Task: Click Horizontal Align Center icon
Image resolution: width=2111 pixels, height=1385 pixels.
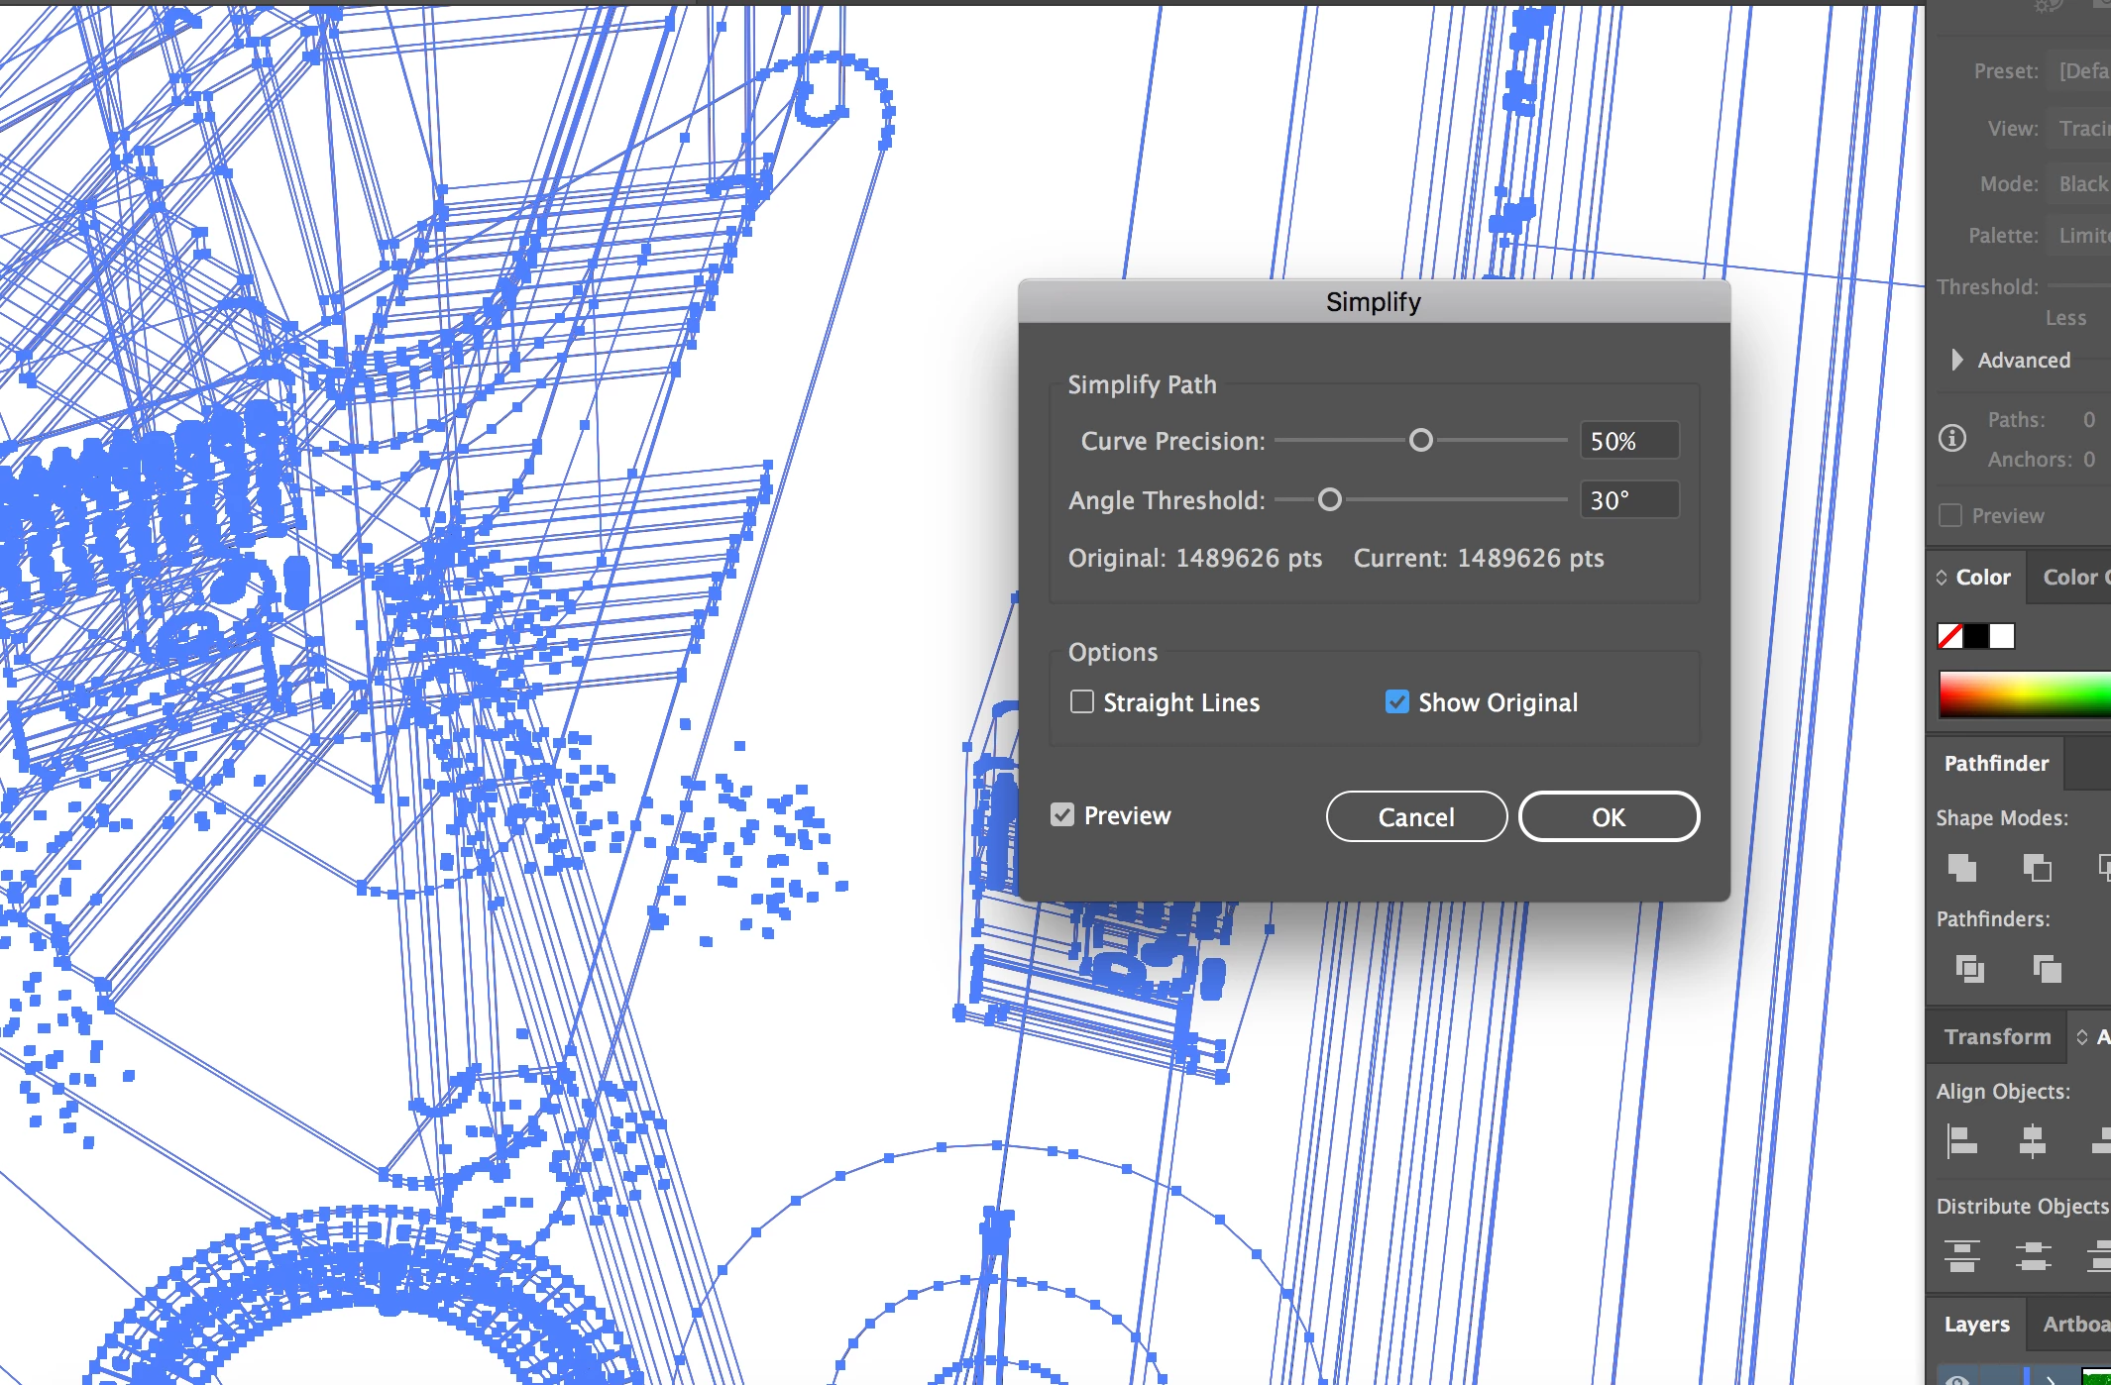Action: (x=2033, y=1140)
